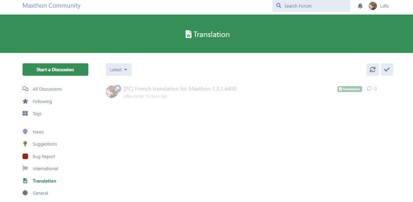The height and width of the screenshot is (202, 413).
Task: Open the Ldfa username menu
Action: [x=384, y=6]
